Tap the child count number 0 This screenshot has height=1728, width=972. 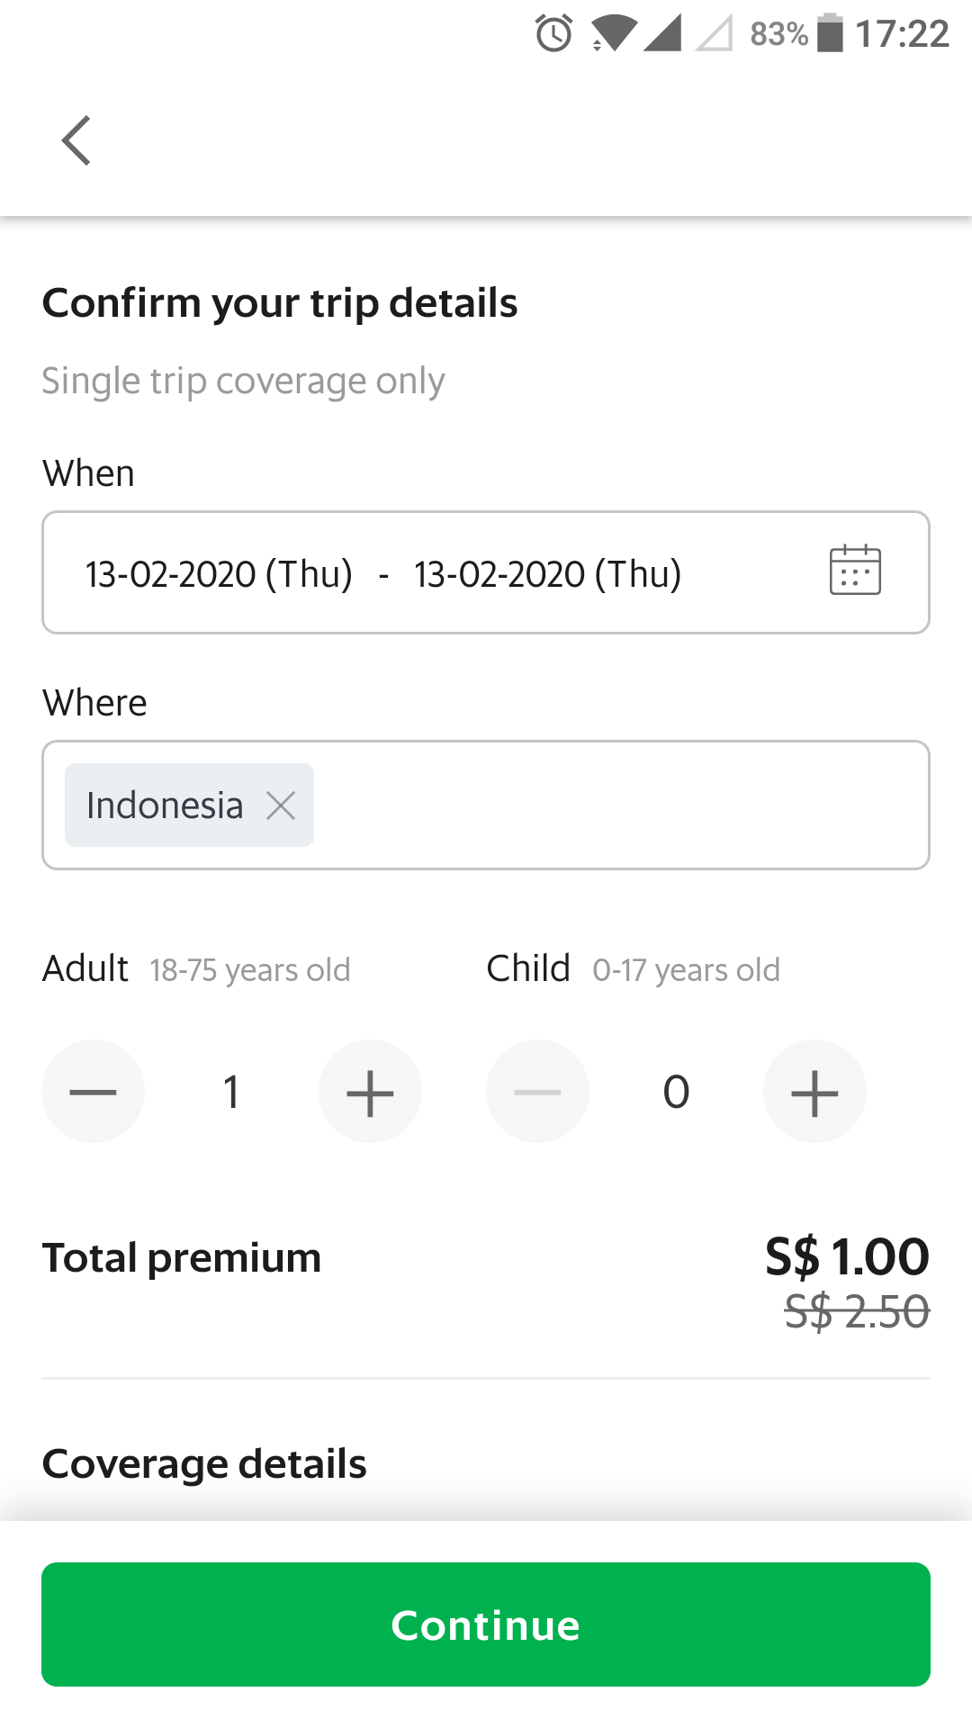click(676, 1092)
